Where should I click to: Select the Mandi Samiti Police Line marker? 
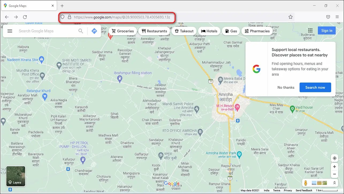tap(197, 109)
